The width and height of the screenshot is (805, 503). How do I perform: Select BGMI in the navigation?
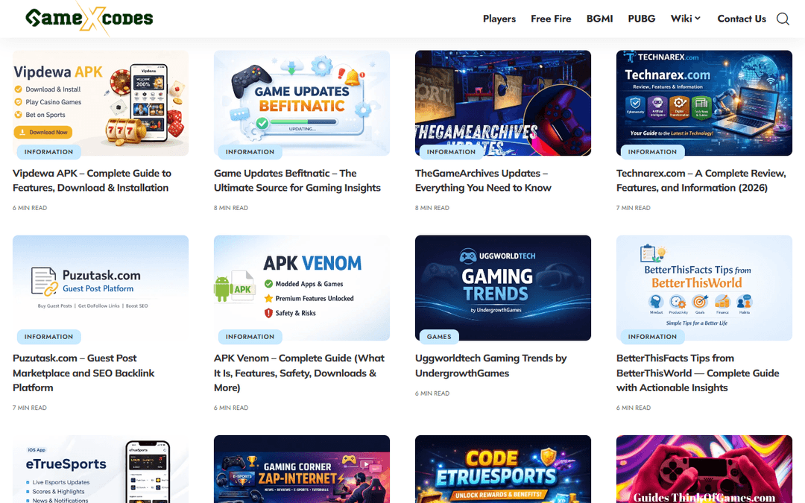click(599, 19)
